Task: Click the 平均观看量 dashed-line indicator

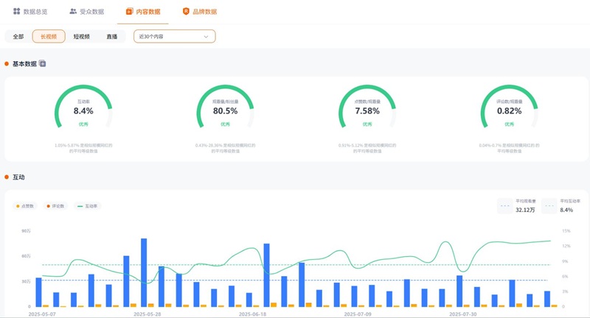Action: [x=505, y=205]
